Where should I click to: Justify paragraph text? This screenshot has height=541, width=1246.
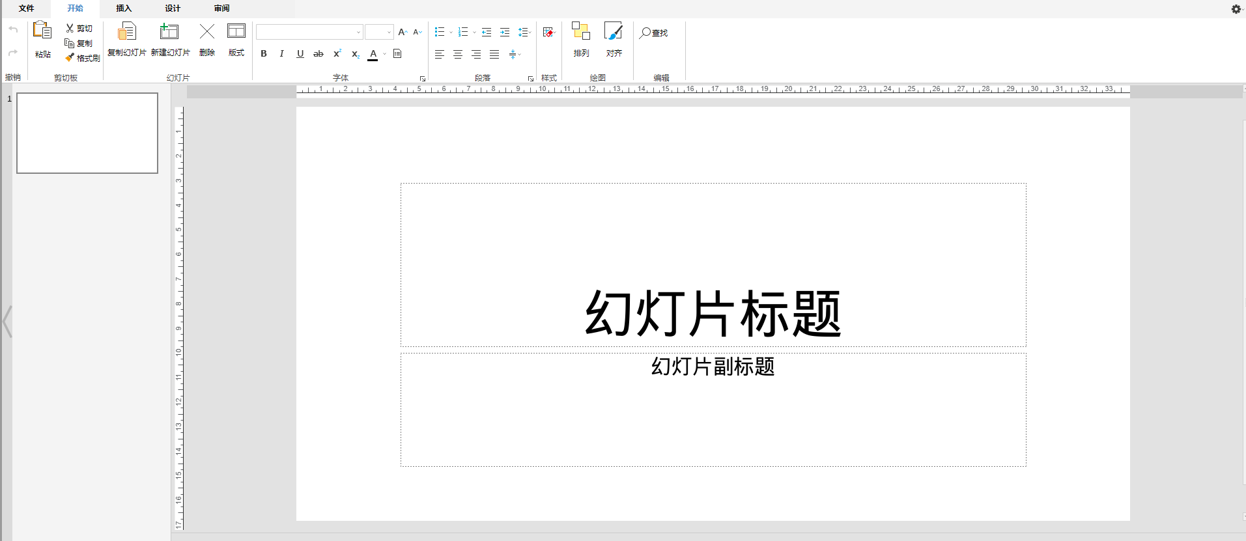click(494, 54)
